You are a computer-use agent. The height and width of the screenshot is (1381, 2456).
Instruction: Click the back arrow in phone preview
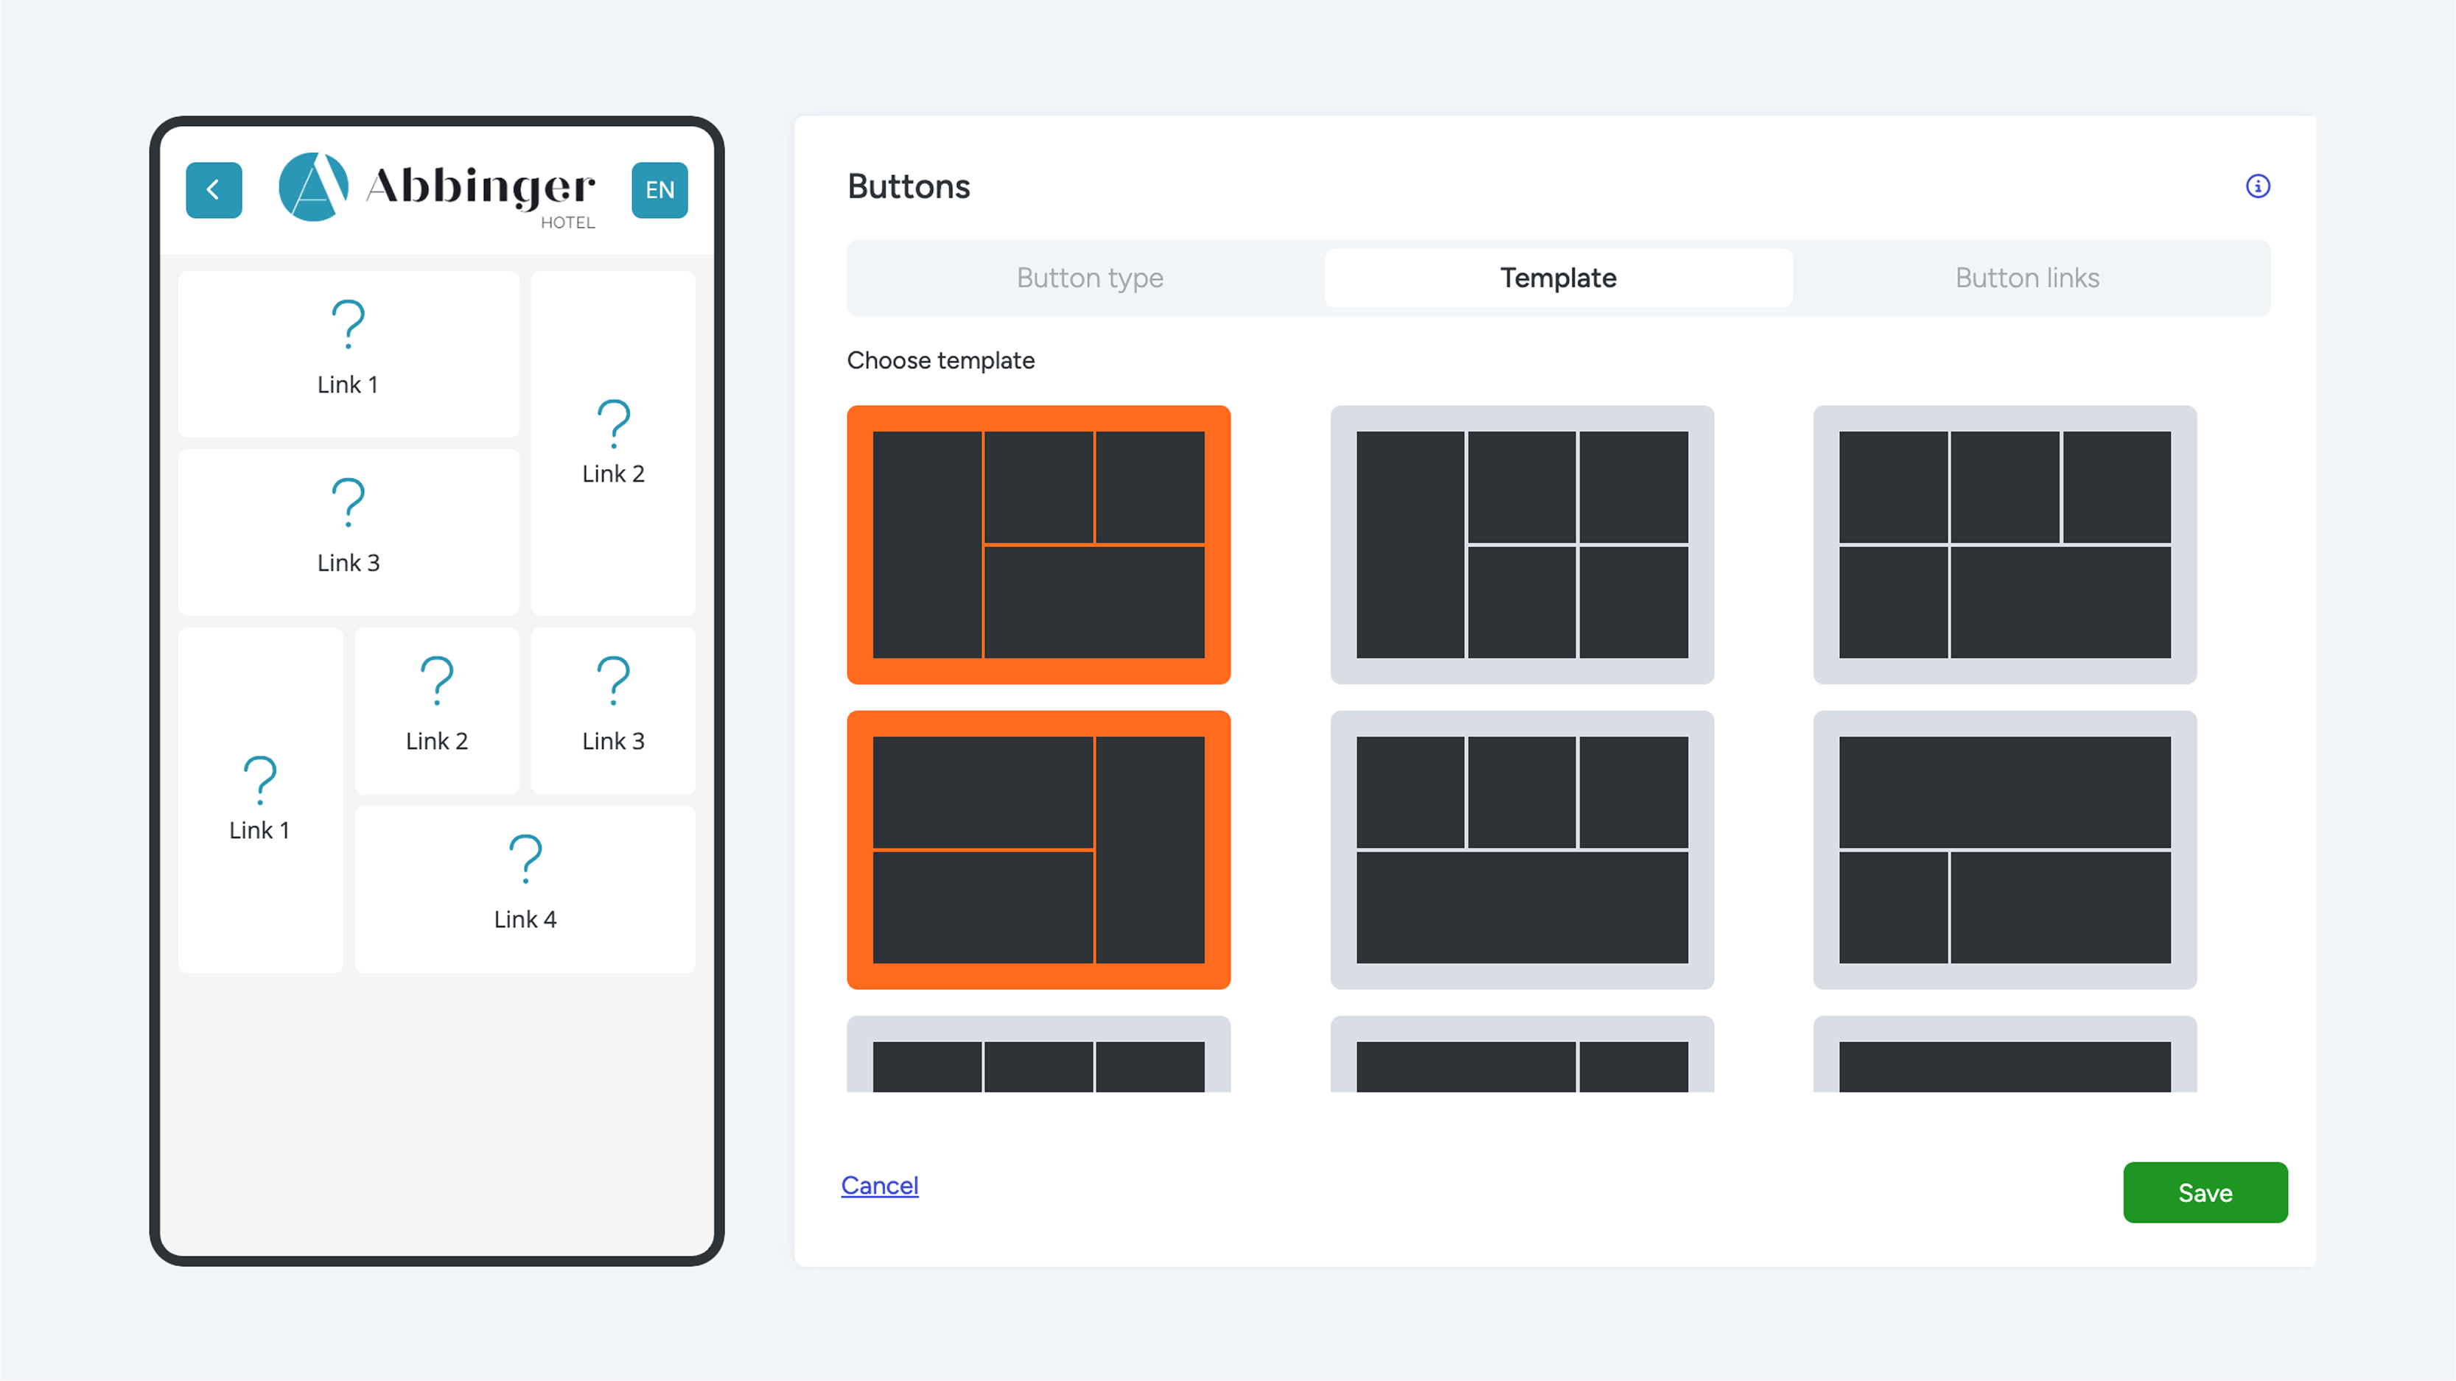click(x=214, y=190)
